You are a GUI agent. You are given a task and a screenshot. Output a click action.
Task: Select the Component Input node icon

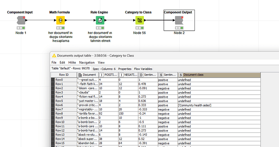21,20
